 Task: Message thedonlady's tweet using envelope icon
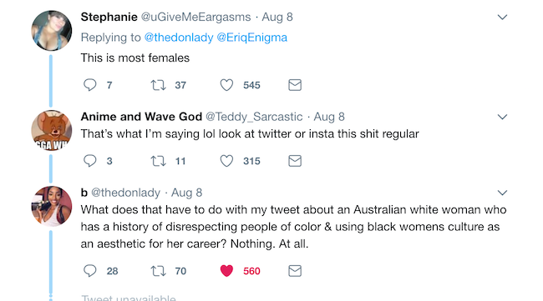(x=295, y=271)
